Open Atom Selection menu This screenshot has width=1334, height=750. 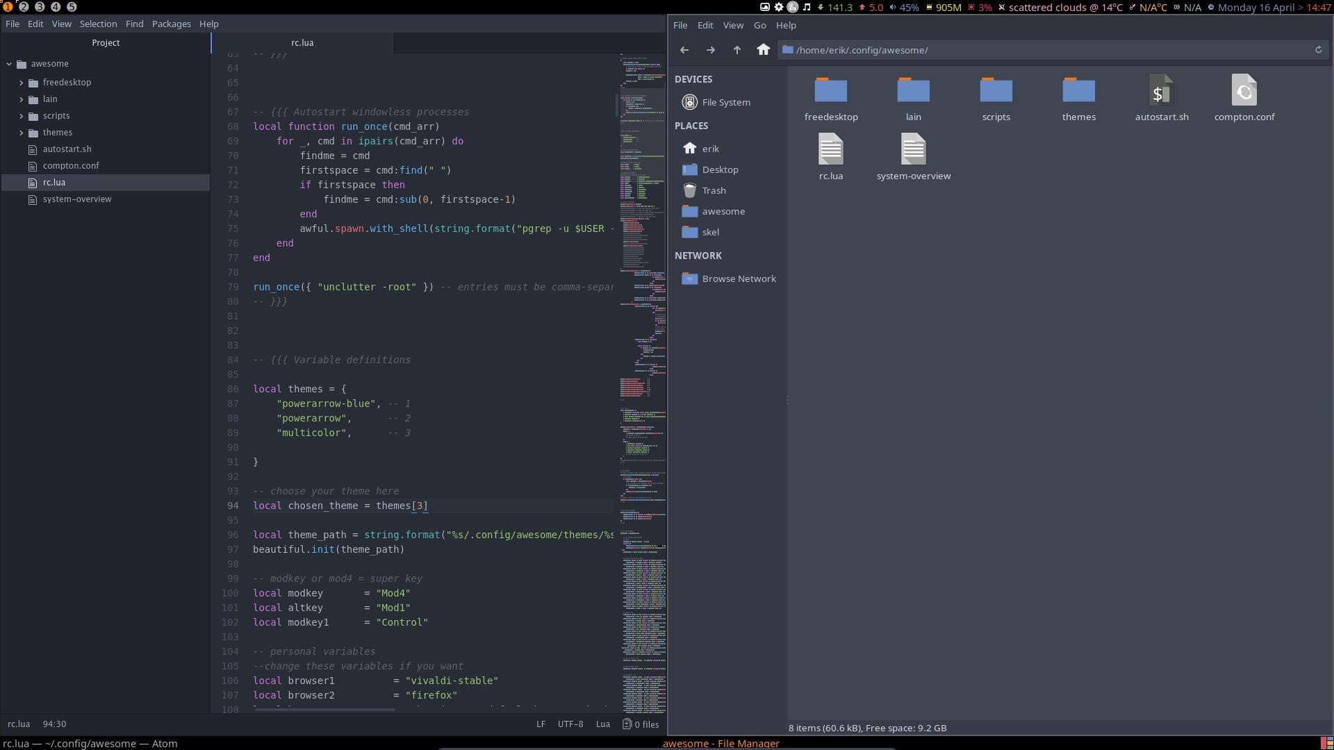pos(98,24)
